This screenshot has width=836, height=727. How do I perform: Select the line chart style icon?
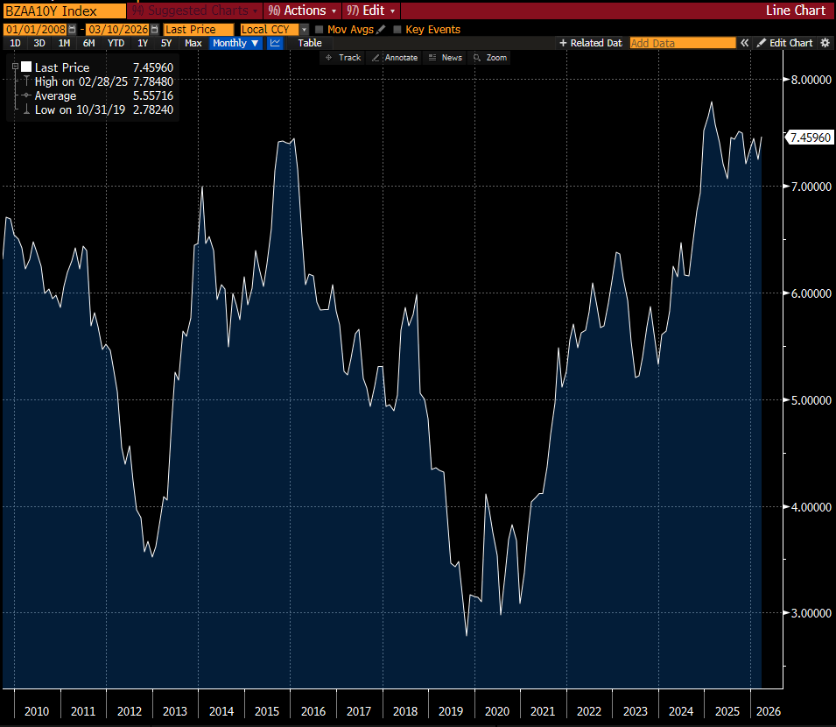coord(275,43)
